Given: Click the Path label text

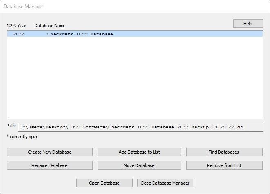Looking at the screenshot, I should (x=11, y=126).
